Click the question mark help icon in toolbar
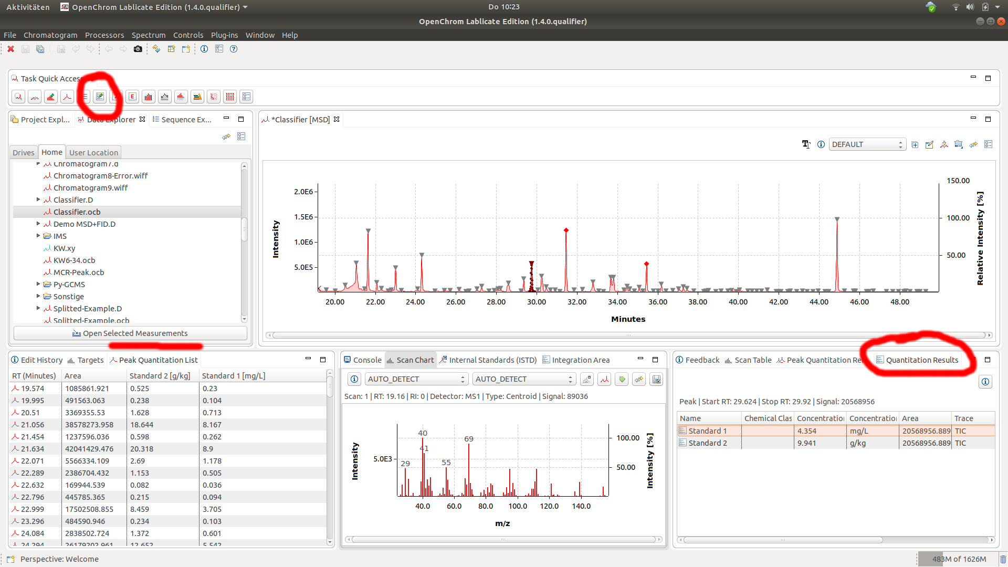Screen dimensions: 1008x567 click(234, 49)
